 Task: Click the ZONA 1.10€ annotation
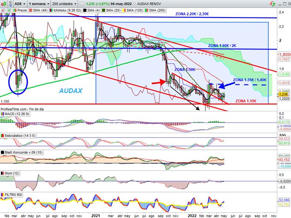tap(246, 101)
